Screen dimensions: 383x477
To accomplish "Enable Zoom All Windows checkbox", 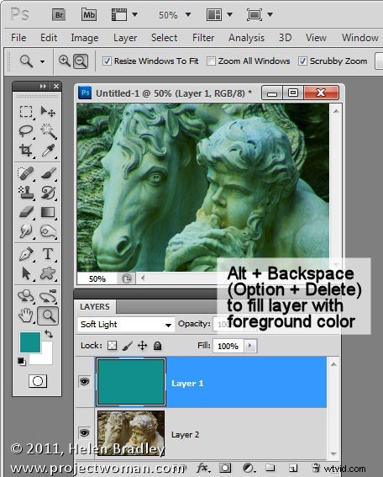I will point(211,61).
